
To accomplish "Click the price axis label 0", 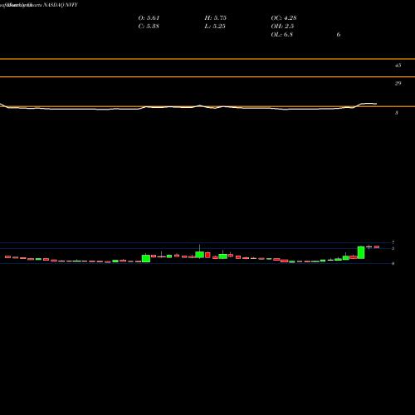I will (x=393, y=263).
